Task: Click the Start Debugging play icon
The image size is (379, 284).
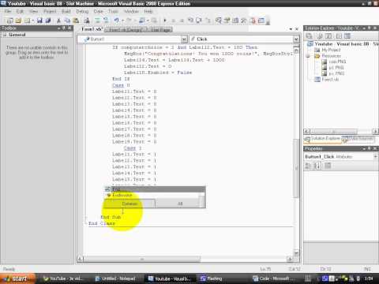Action: click(x=165, y=21)
